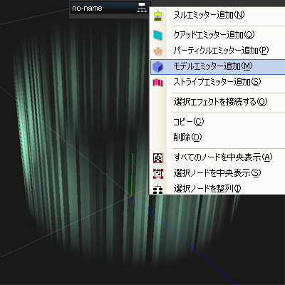Image resolution: width=285 pixels, height=285 pixels.
Task: Select the ヌルエミッター追加(N) text label
Action: click(x=209, y=15)
